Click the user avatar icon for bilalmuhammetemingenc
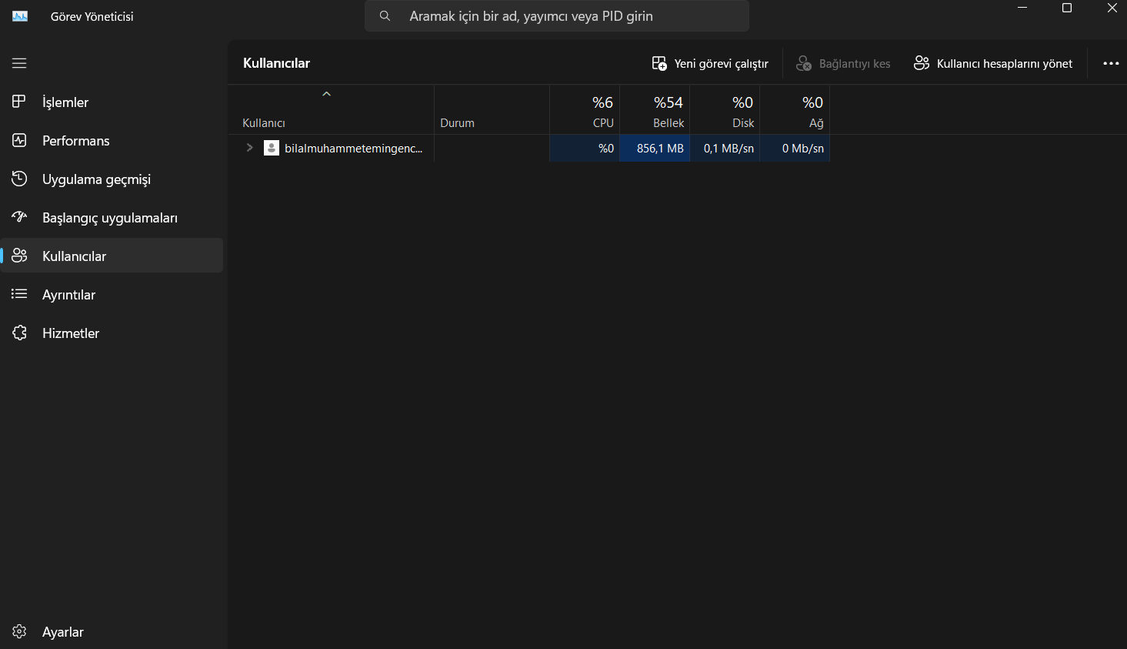Viewport: 1127px width, 649px height. click(x=271, y=148)
